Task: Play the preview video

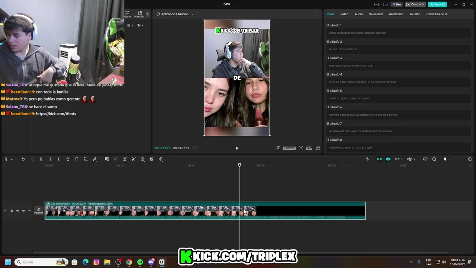Action: 237,148
